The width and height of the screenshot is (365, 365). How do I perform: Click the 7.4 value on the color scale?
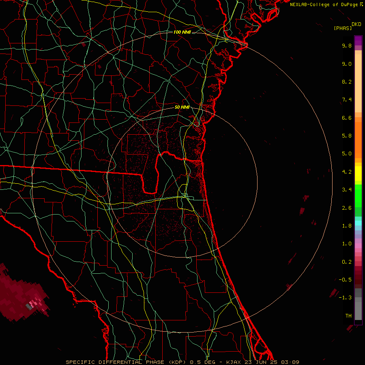pos(347,100)
